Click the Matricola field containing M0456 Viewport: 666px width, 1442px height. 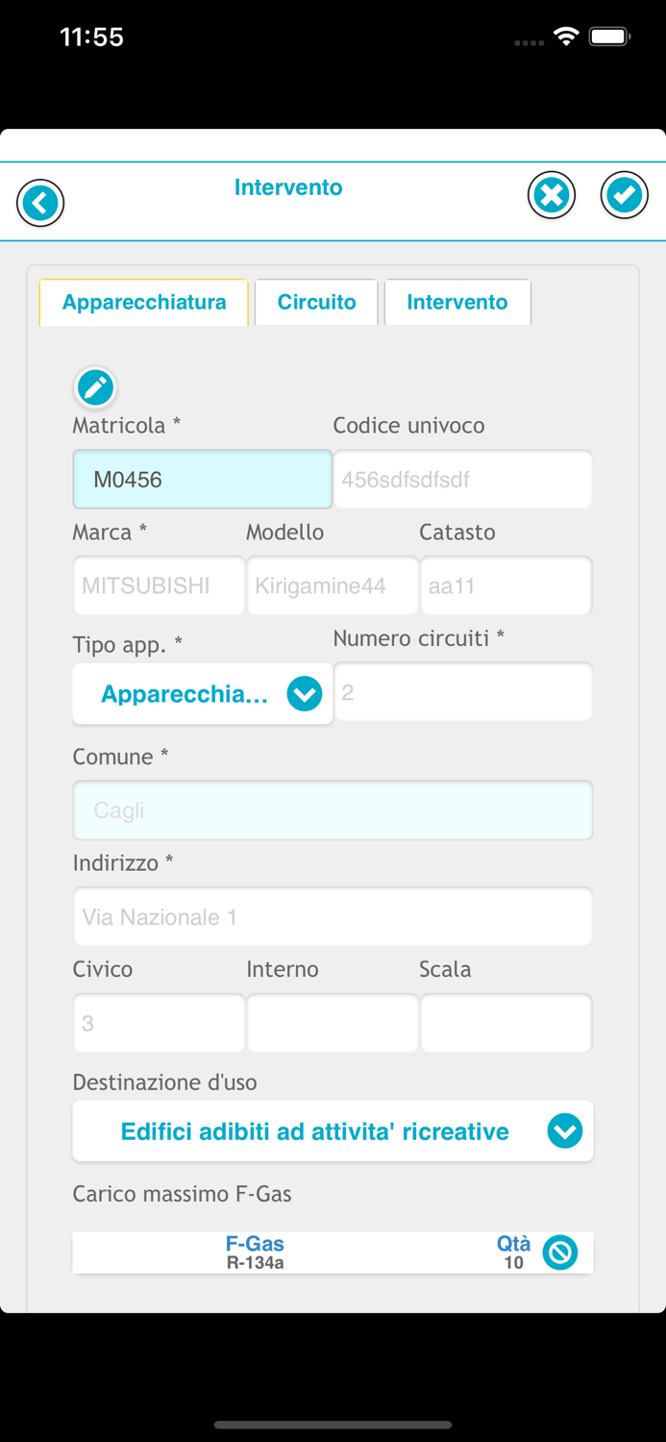click(x=202, y=478)
